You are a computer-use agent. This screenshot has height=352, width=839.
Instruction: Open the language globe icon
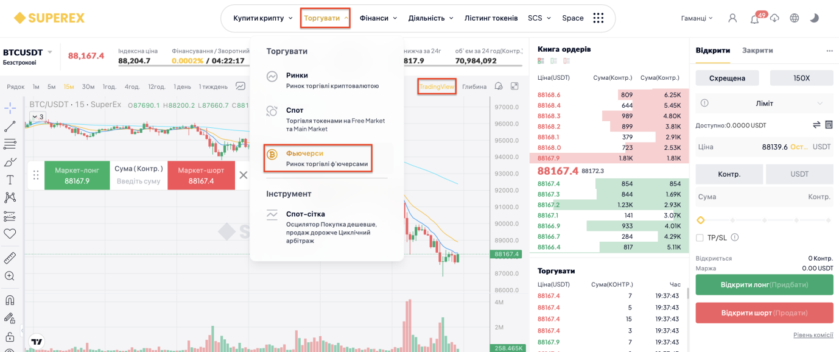pyautogui.click(x=794, y=18)
